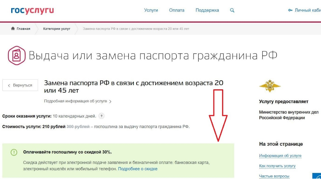321x179 pixels.
Task: Go to Личный кабинет
Action: (x=308, y=10)
